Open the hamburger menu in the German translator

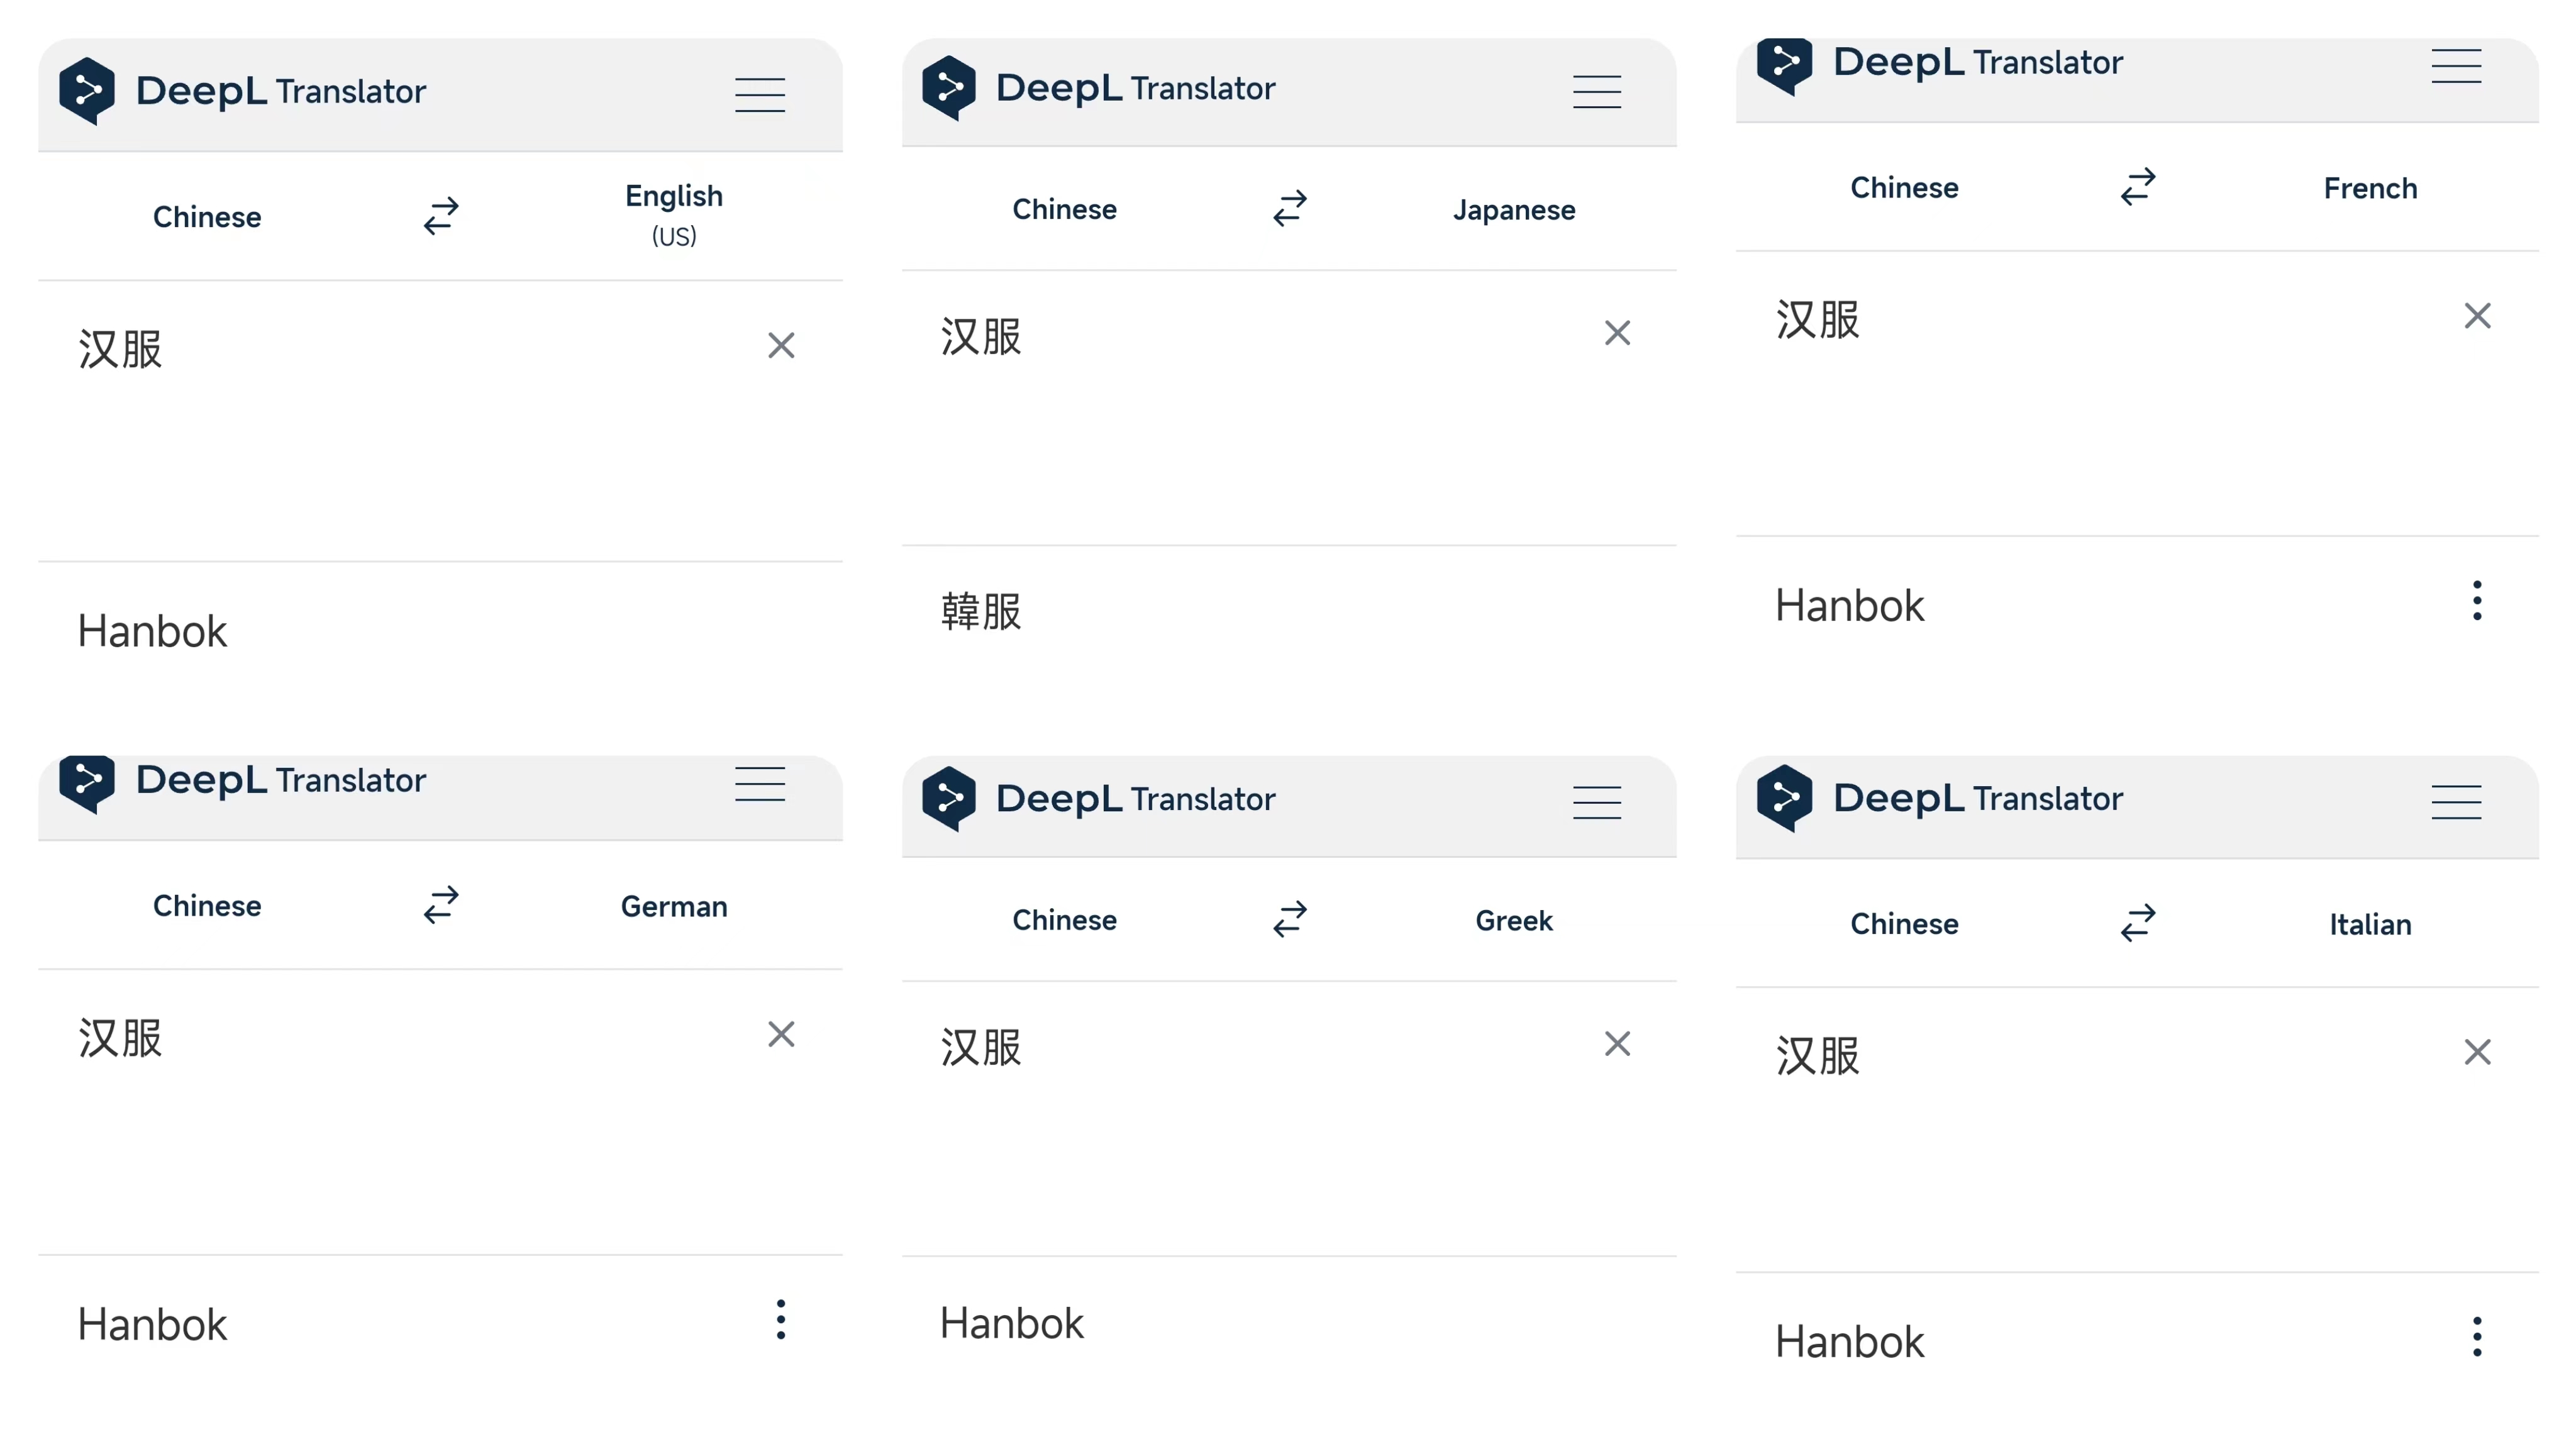point(760,784)
